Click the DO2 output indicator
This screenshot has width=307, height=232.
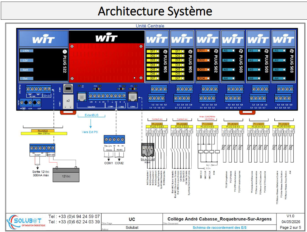tap(203, 60)
